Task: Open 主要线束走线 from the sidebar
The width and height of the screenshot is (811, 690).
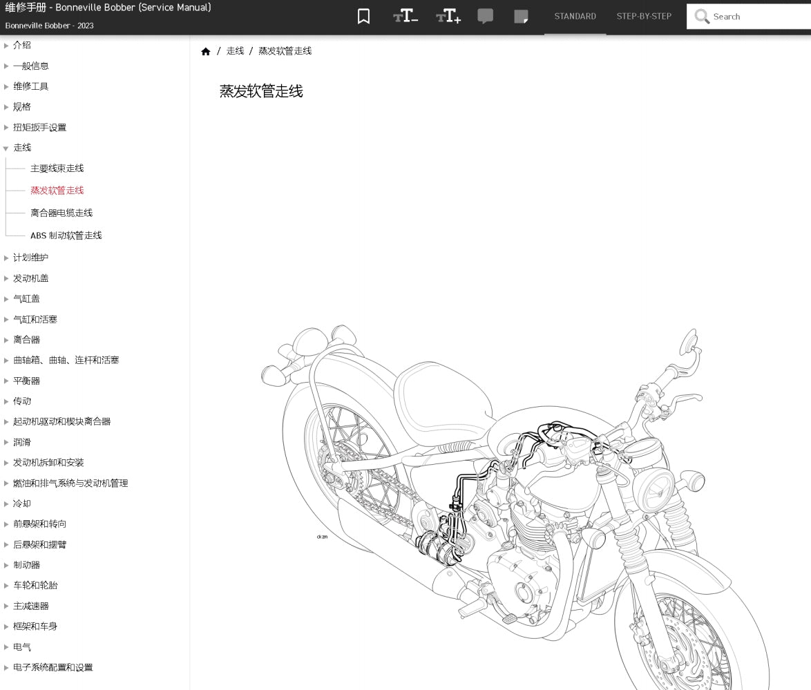Action: coord(57,168)
